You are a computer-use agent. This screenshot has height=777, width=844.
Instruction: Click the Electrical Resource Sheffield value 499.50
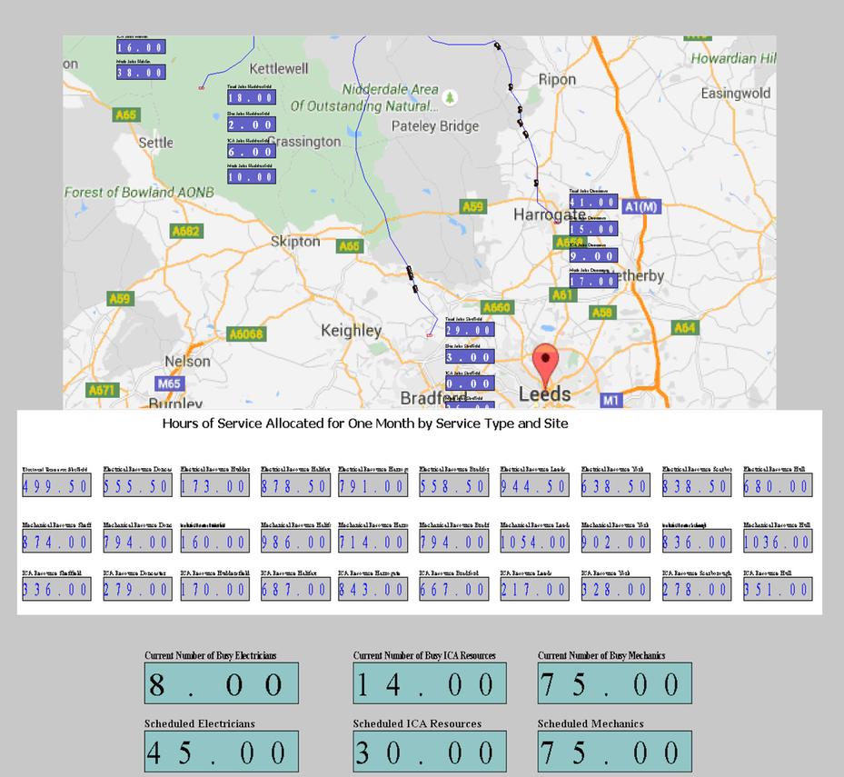coord(56,485)
